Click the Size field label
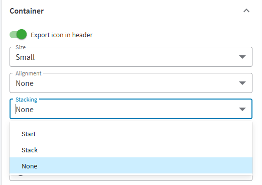The image size is (262, 185). point(21,47)
